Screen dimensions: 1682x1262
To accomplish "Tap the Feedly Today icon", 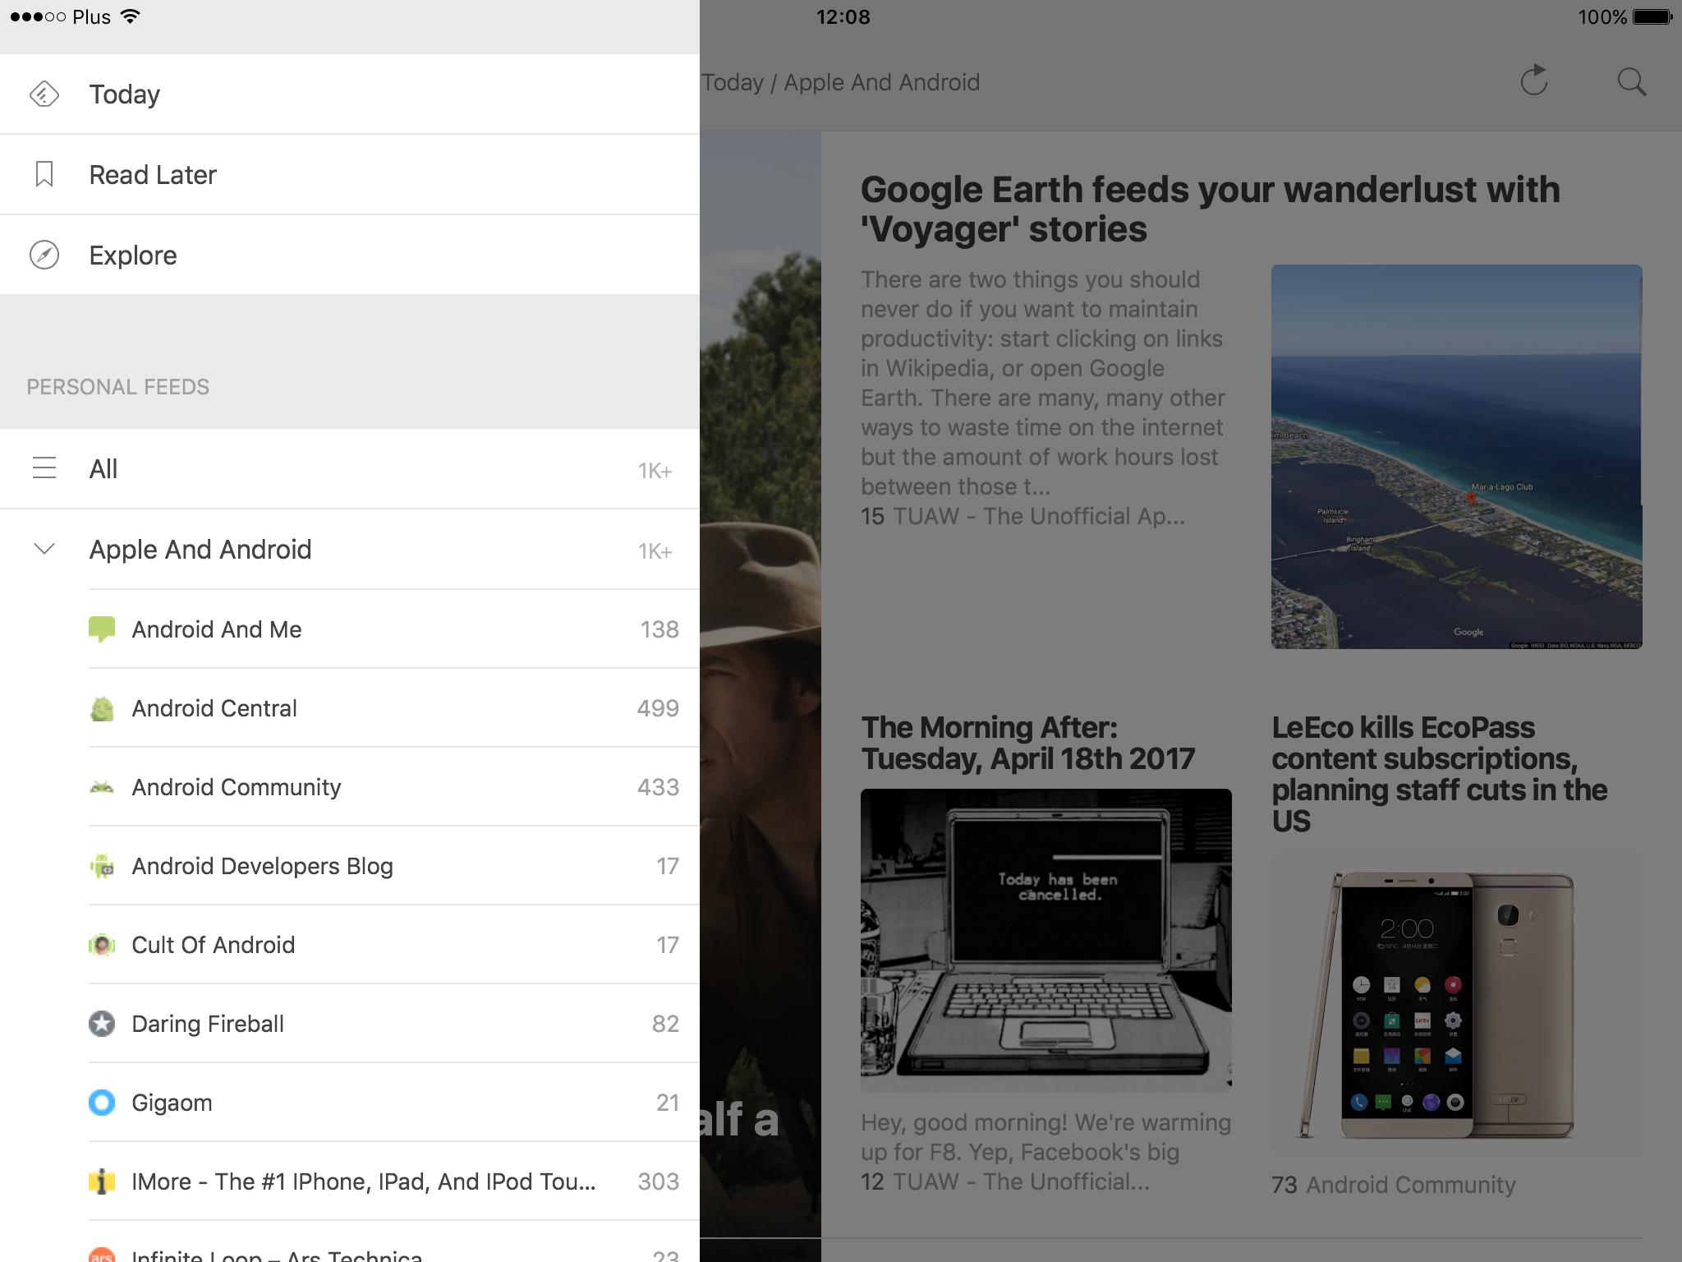I will pyautogui.click(x=44, y=94).
